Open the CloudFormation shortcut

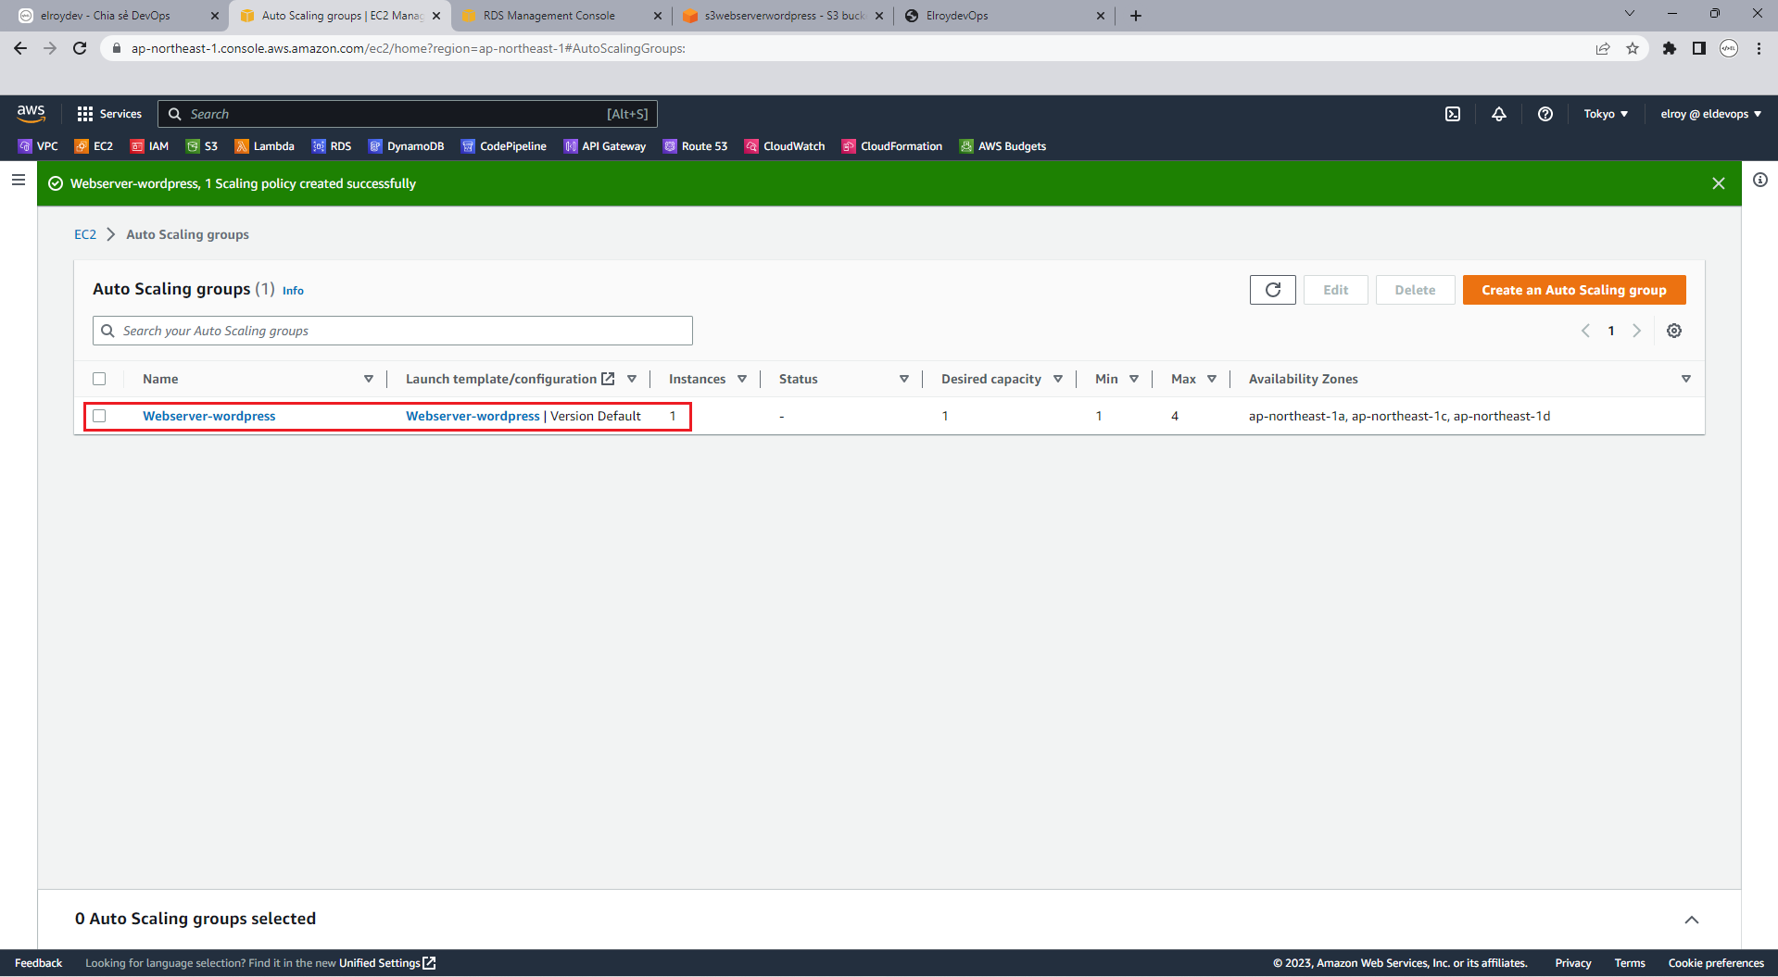(892, 146)
